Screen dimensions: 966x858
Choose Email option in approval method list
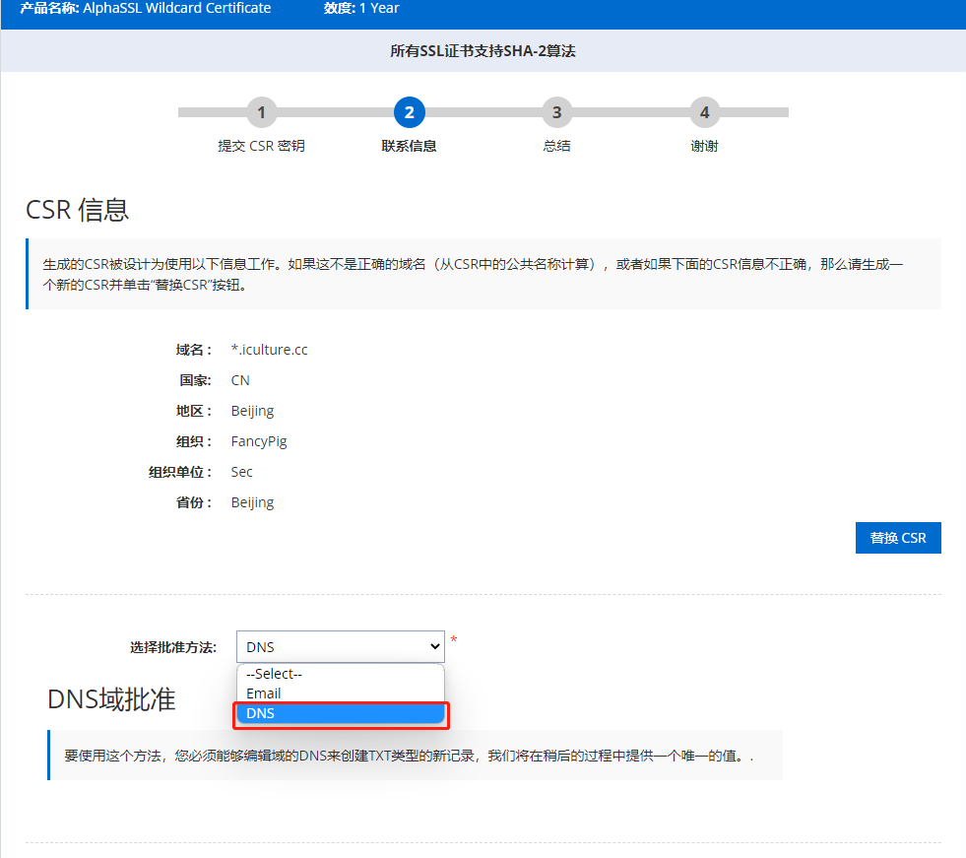340,693
